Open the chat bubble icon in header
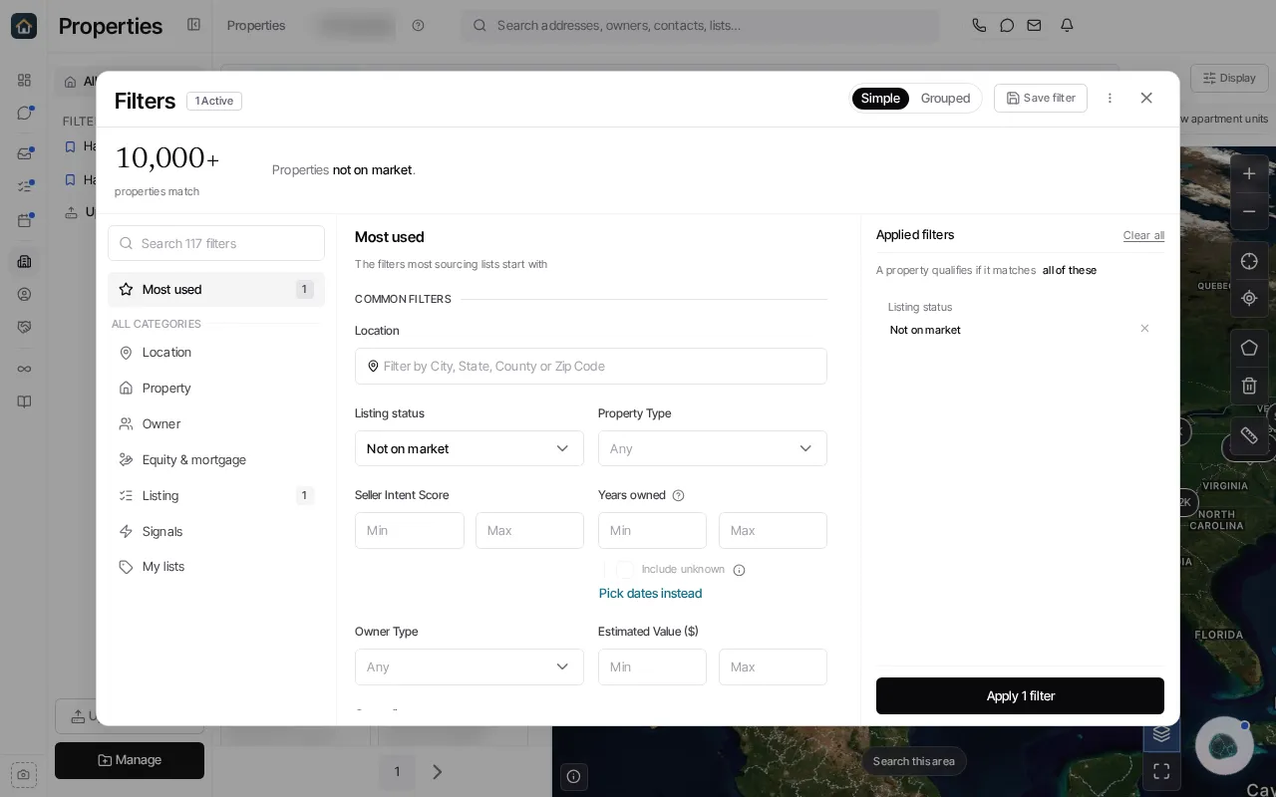This screenshot has height=797, width=1276. pyautogui.click(x=1007, y=26)
